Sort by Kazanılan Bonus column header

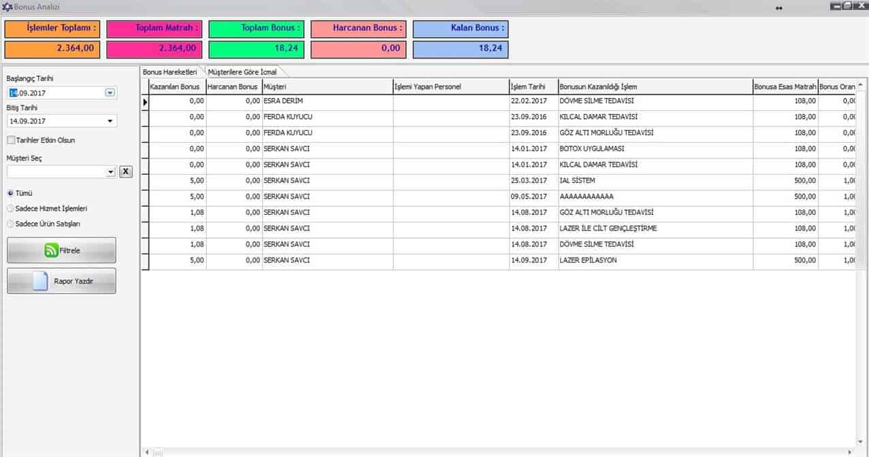pos(175,87)
